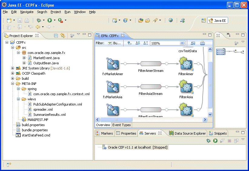Collapse the CEPFx project node

7,42
